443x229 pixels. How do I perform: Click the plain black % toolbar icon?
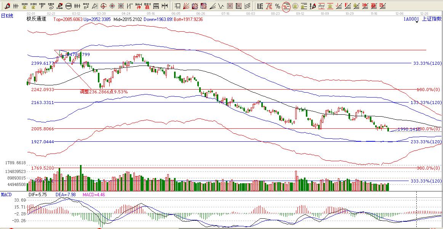(277, 6)
